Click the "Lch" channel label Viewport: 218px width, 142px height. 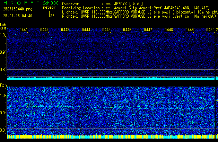3,25
